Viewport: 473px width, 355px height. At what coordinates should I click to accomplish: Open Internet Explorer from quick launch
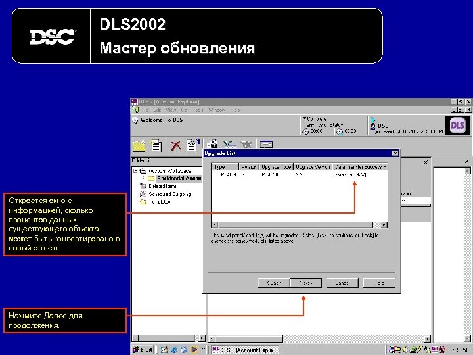pyautogui.click(x=174, y=350)
